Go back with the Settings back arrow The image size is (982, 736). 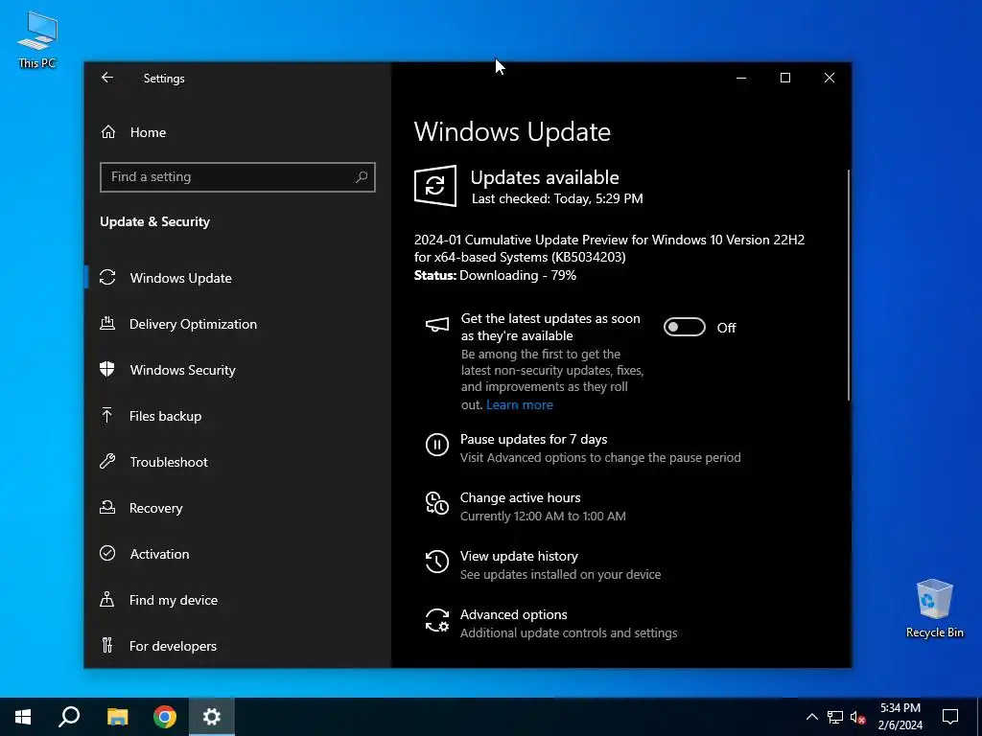[x=107, y=78]
